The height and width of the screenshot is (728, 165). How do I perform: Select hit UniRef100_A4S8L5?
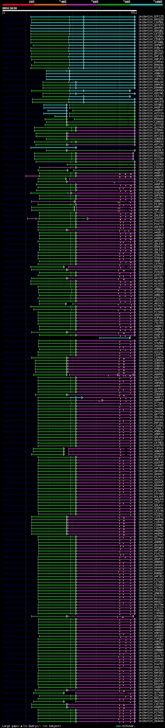click(151, 150)
